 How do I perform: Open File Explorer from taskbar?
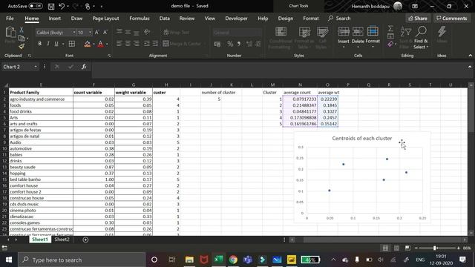click(189, 260)
